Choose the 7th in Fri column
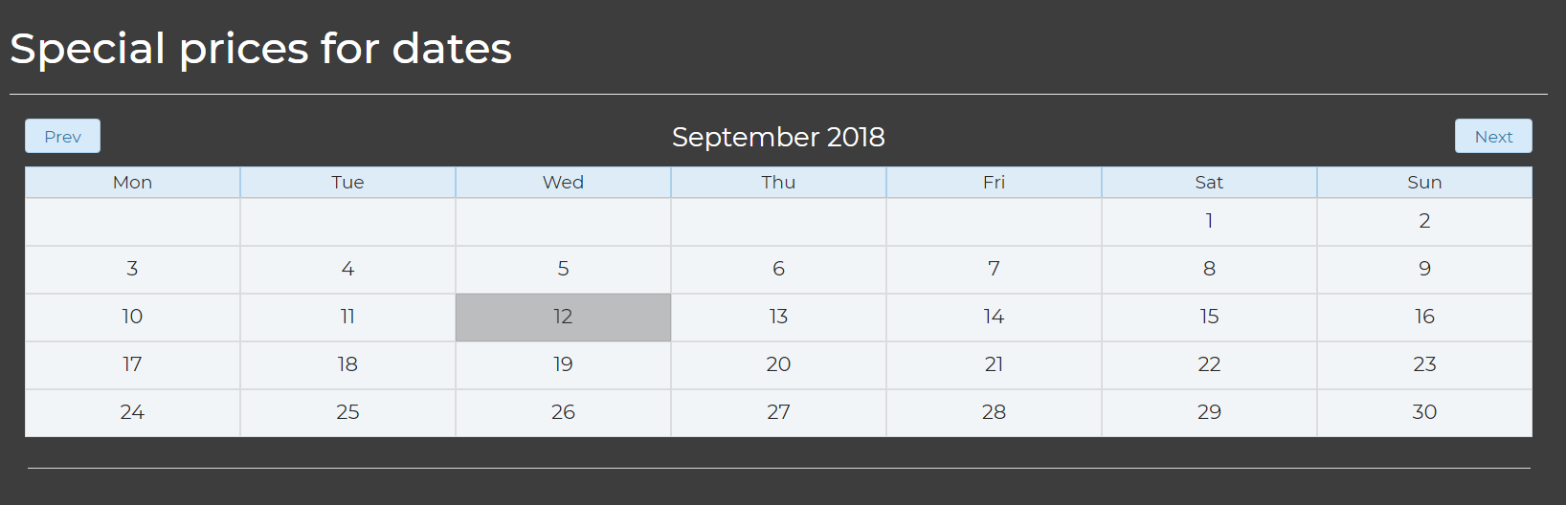 point(994,270)
